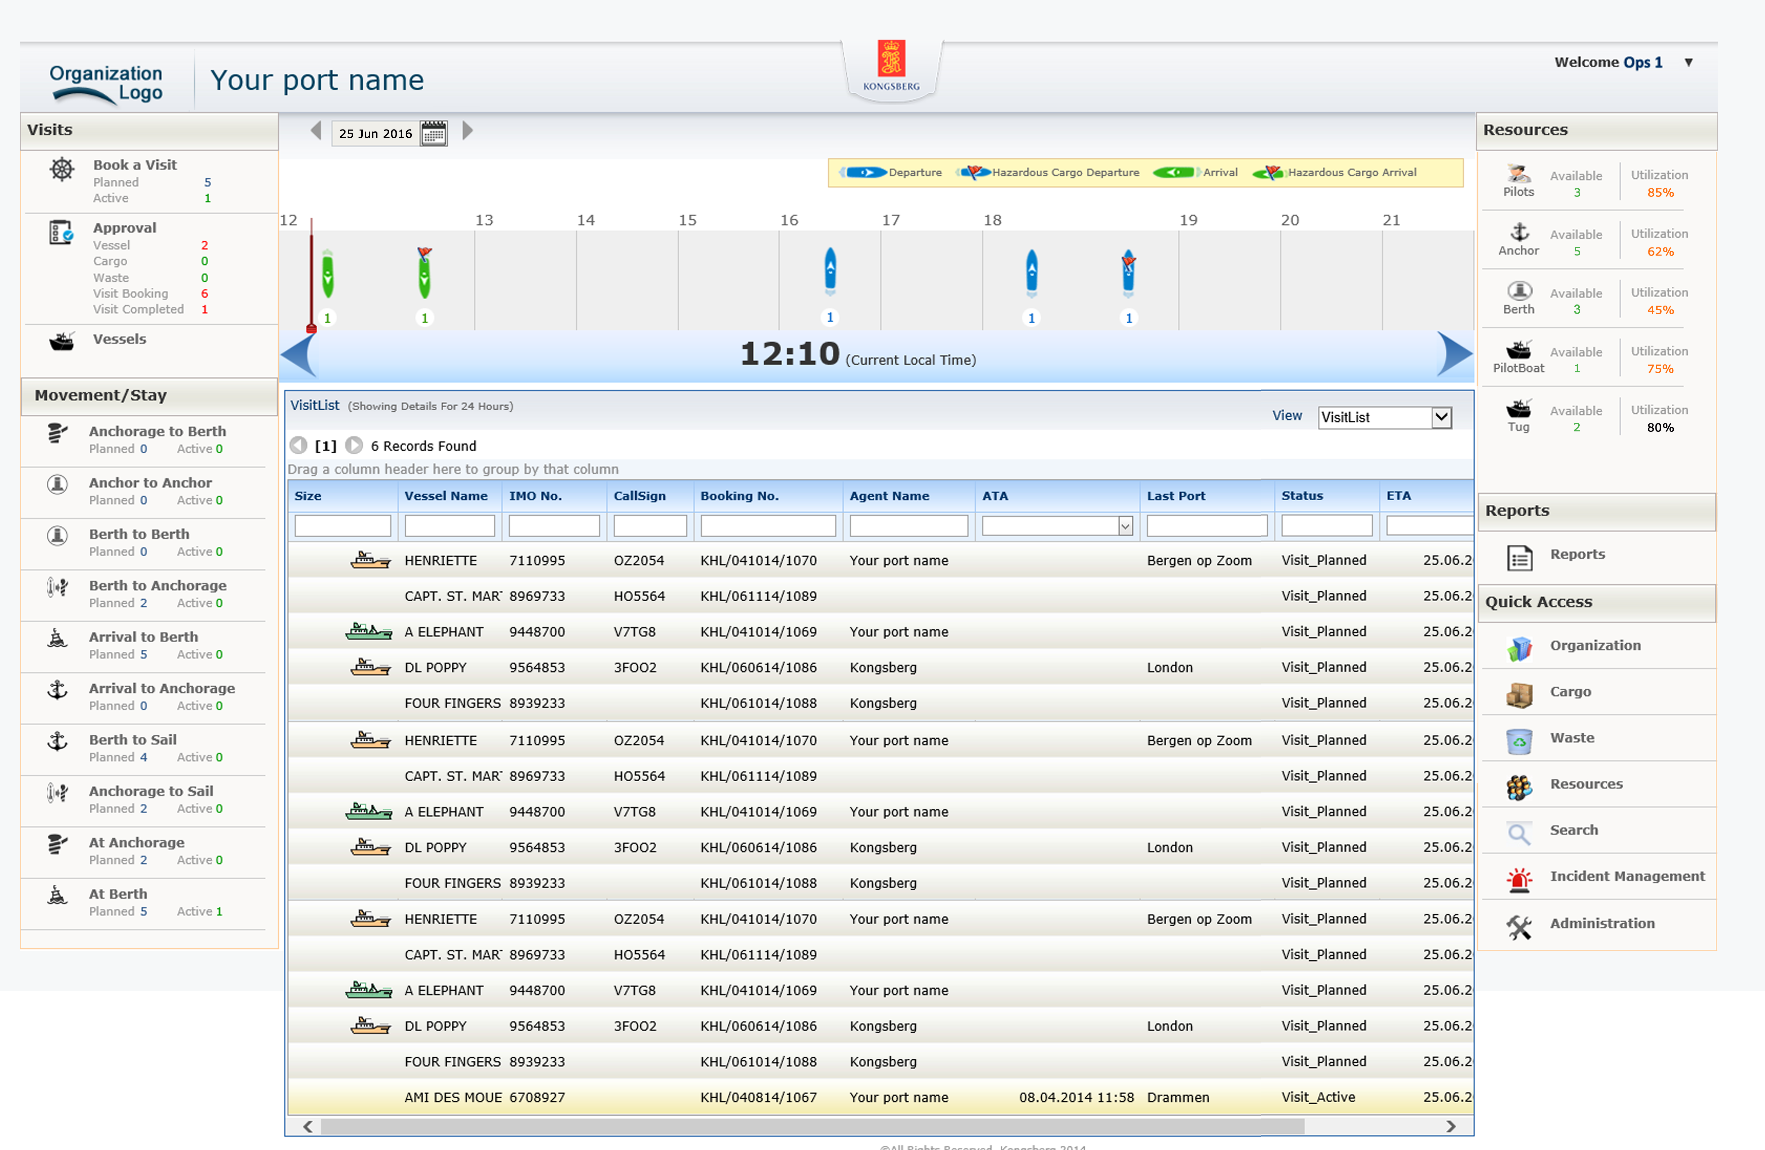Sort by the IMO No. column header

[x=535, y=496]
